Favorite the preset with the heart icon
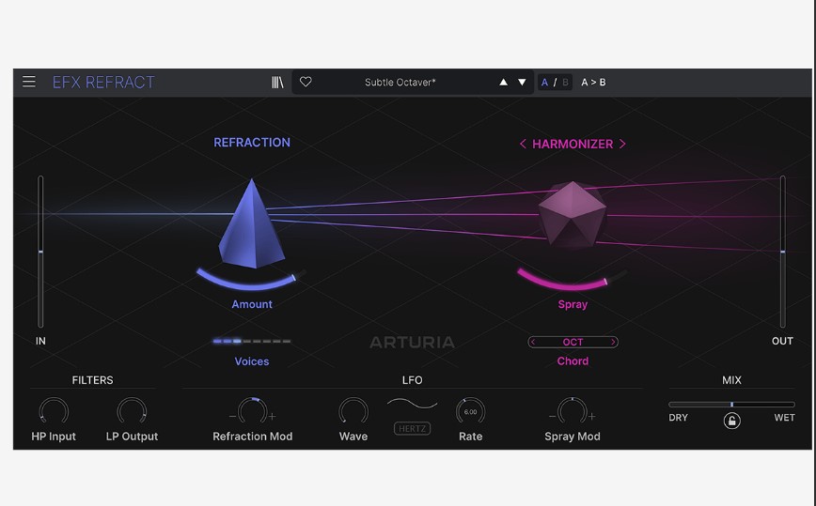Viewport: 816px width, 506px height. click(x=306, y=82)
